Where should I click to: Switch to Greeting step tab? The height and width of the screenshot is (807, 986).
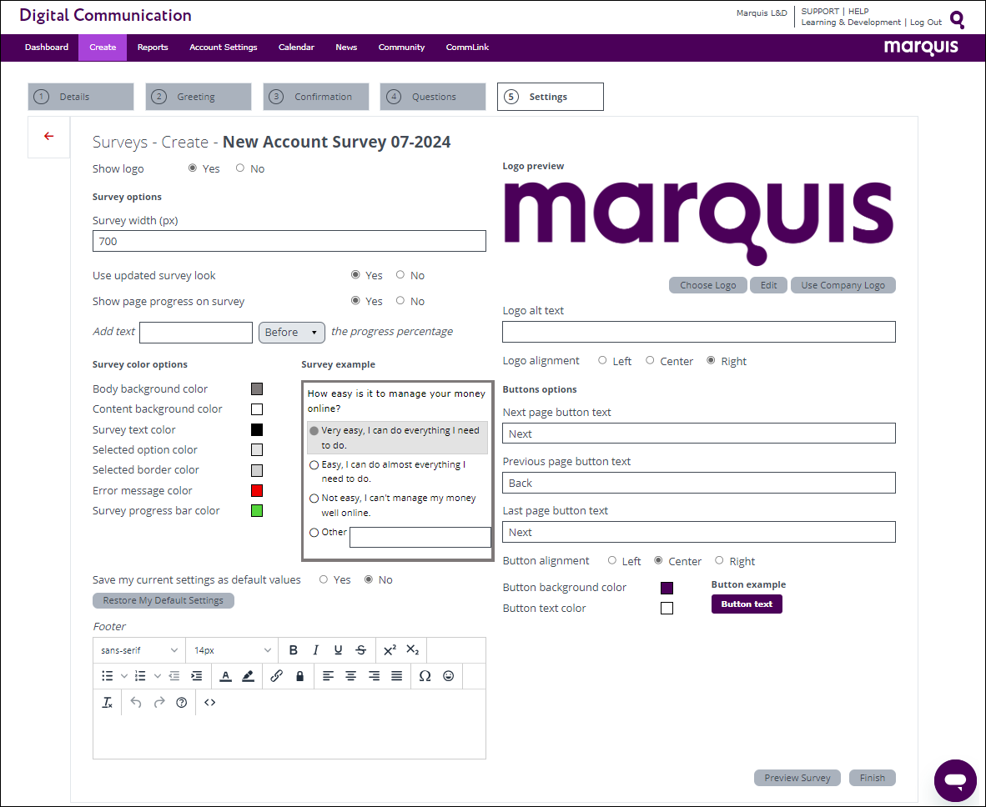coord(198,97)
